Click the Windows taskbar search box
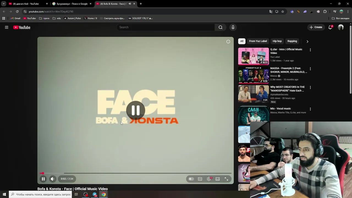 [x=40, y=194]
